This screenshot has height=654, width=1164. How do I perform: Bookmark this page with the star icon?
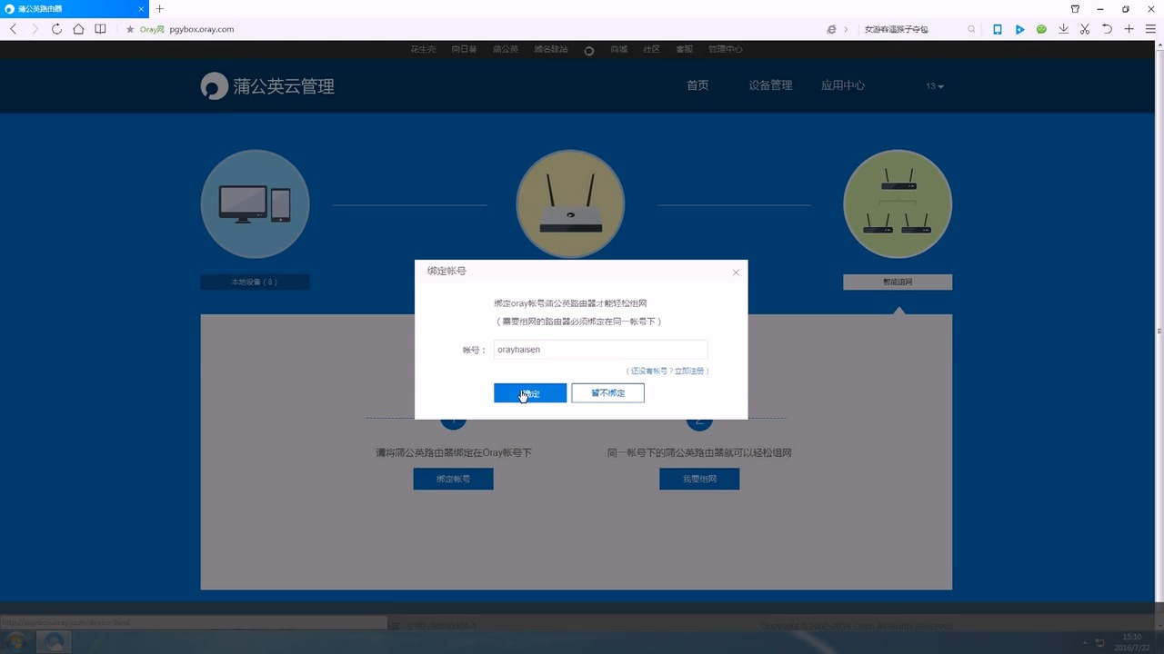[x=130, y=29]
